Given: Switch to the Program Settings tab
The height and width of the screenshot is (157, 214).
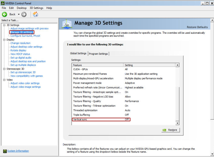Looking at the screenshot, I should coord(98,54).
